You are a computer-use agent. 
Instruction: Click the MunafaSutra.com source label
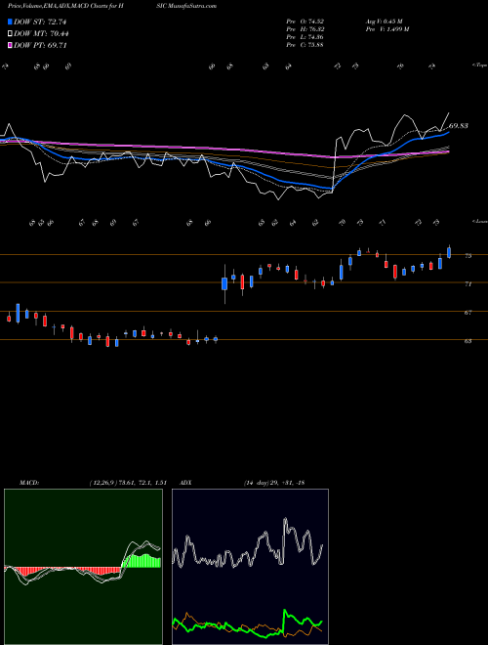(x=190, y=6)
